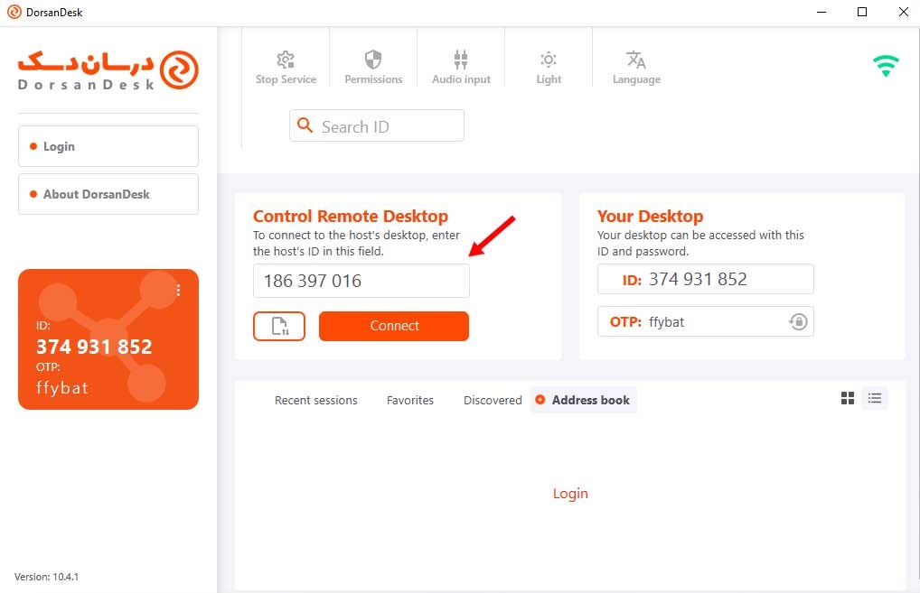Refresh the OTP with the lock icon
Screen dimensions: 920x593
pyautogui.click(x=798, y=321)
